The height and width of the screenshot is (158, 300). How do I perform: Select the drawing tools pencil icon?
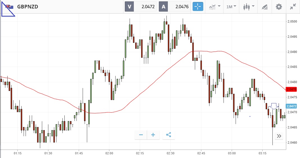(265, 6)
